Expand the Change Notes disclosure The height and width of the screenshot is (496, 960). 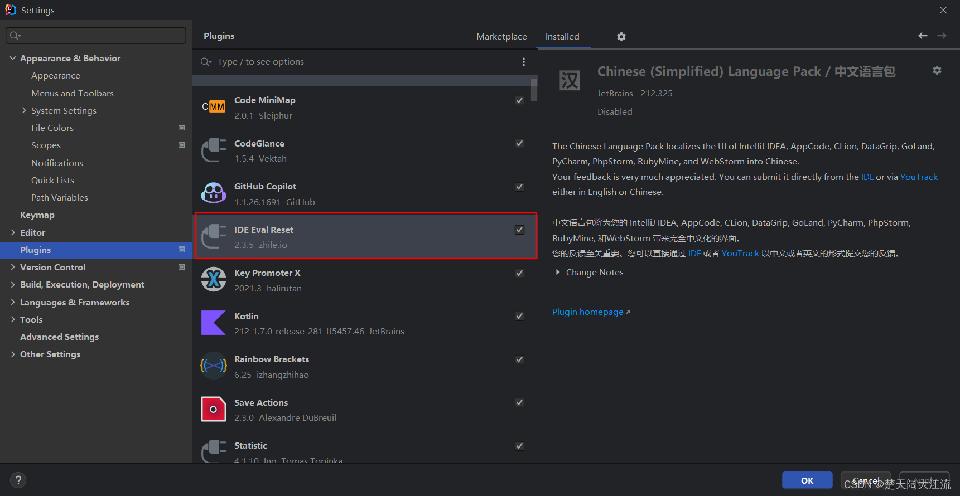coord(557,272)
